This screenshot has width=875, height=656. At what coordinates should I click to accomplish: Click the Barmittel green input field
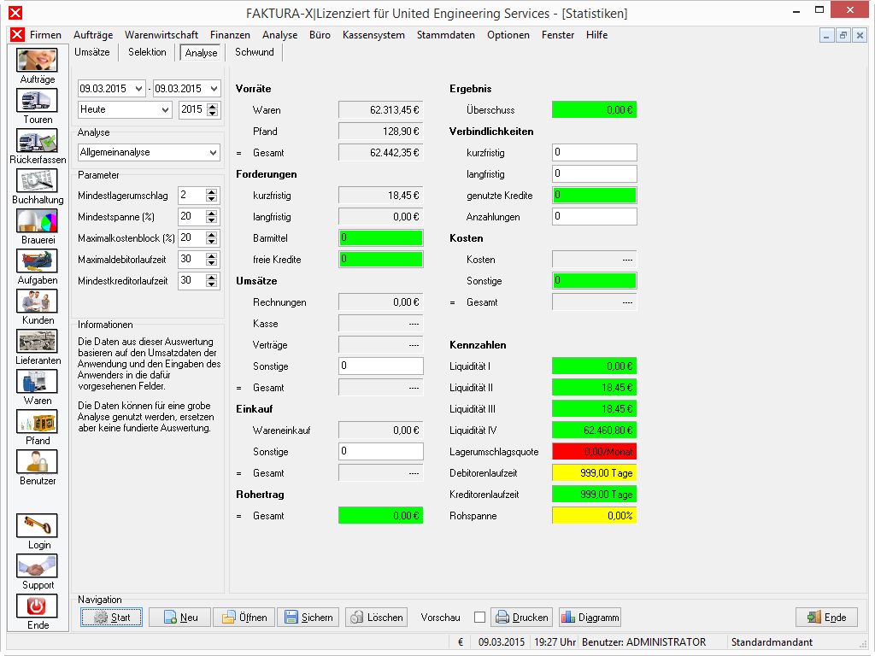coord(380,238)
